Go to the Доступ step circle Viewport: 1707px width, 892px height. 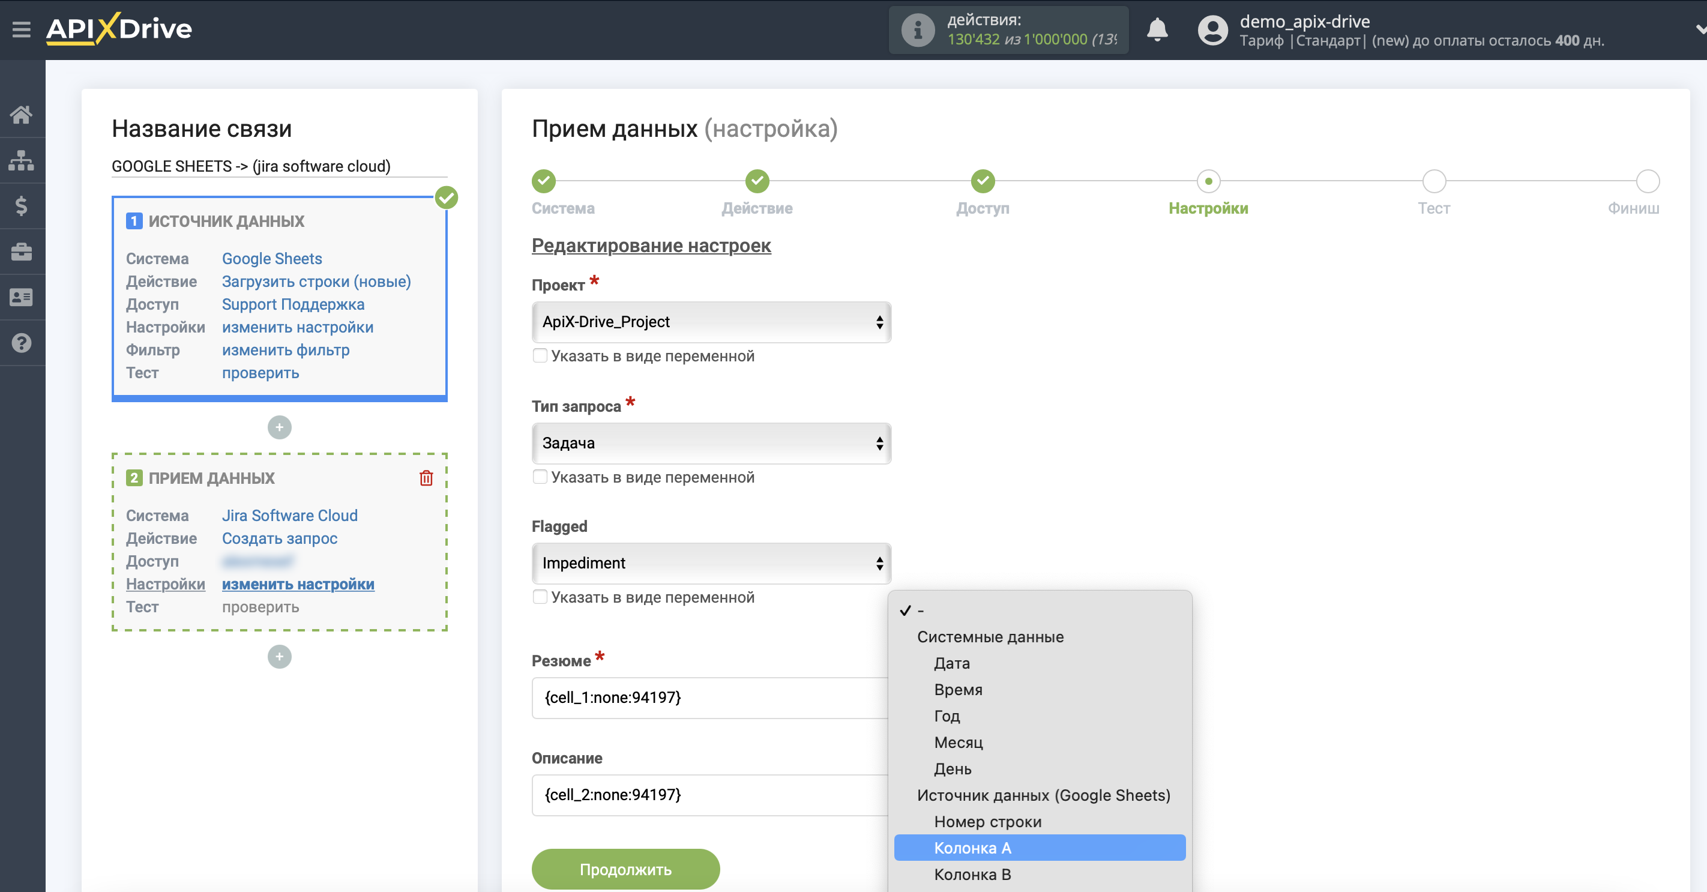983,180
